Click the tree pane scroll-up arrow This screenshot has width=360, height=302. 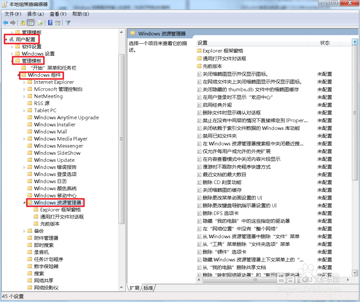[x=121, y=32]
